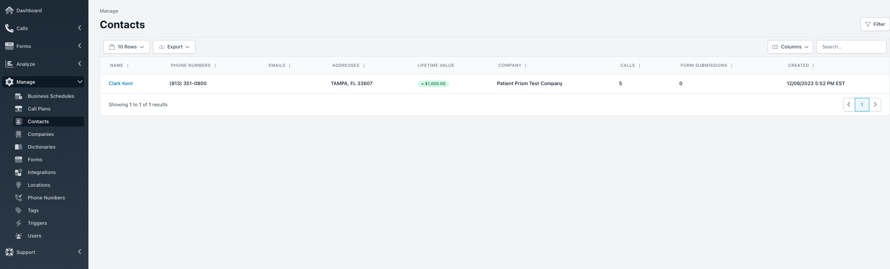The image size is (890, 269).
Task: Open the 10 Rows dropdown
Action: 127,47
